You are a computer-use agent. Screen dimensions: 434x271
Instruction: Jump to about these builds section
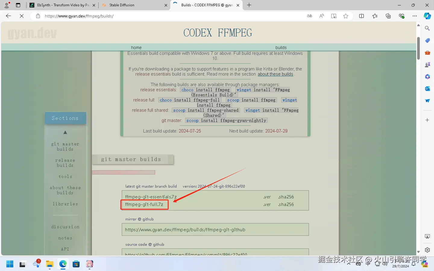(65, 190)
